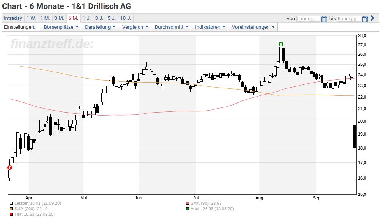
Task: Open the Darstellung dropdown menu
Action: point(100,27)
